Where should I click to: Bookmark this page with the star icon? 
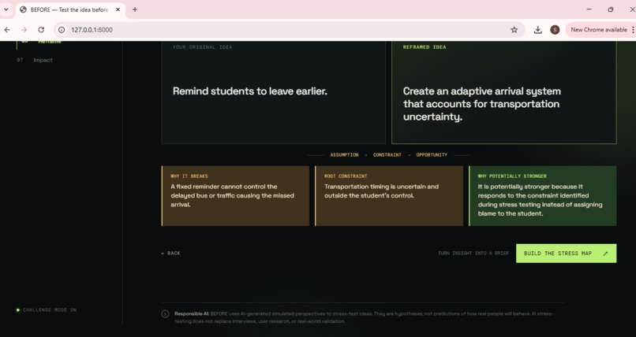point(514,30)
